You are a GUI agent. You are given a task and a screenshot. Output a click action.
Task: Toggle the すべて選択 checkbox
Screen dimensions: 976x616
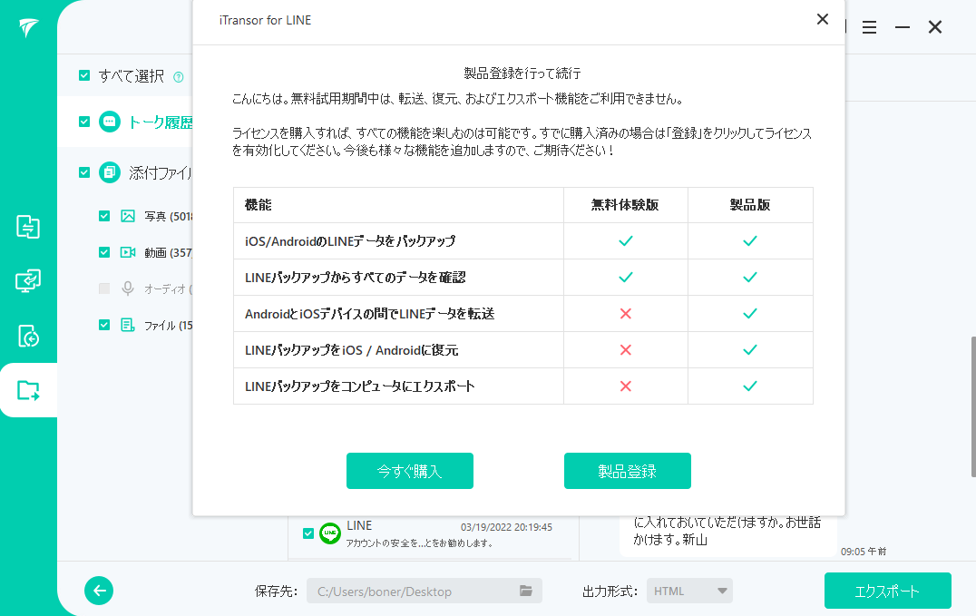pos(84,75)
